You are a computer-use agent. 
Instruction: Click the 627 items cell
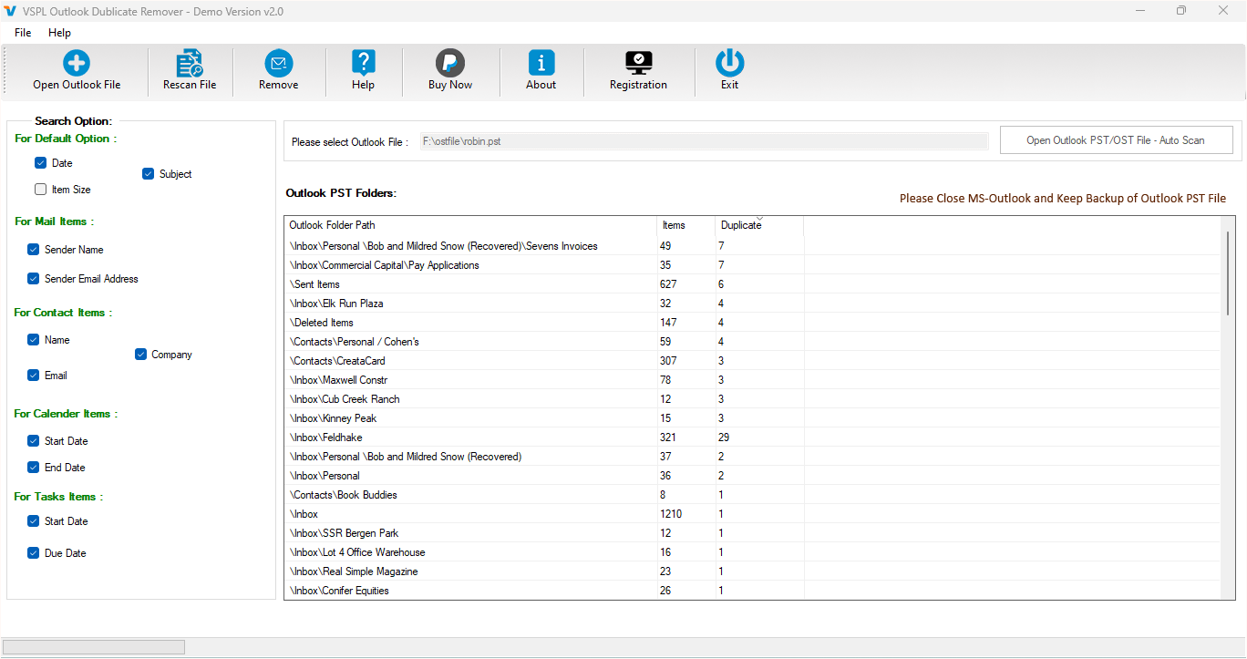686,284
